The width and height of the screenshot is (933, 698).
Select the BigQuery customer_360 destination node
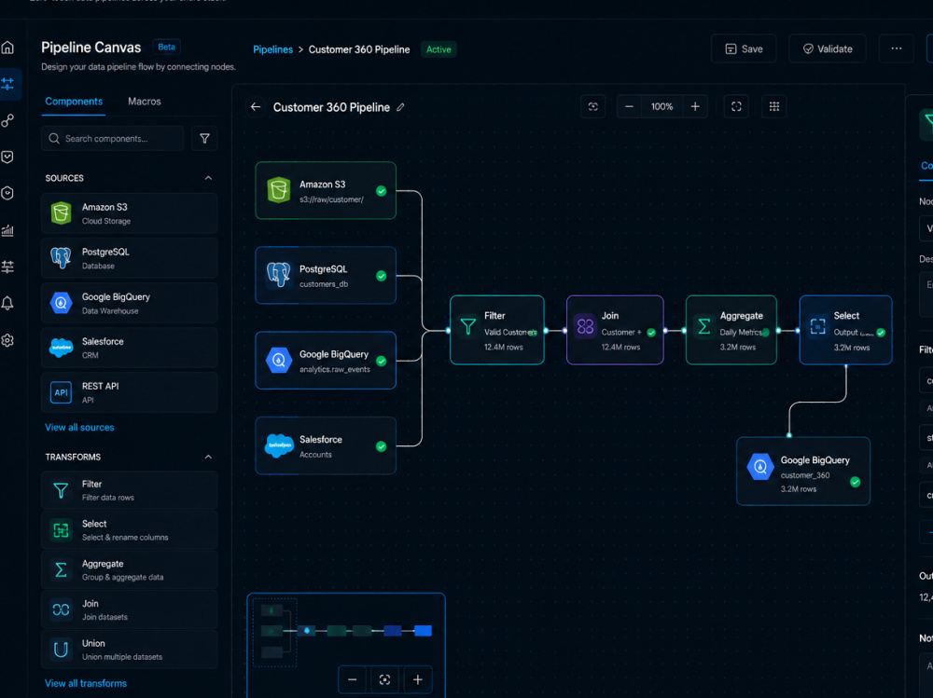pyautogui.click(x=803, y=472)
